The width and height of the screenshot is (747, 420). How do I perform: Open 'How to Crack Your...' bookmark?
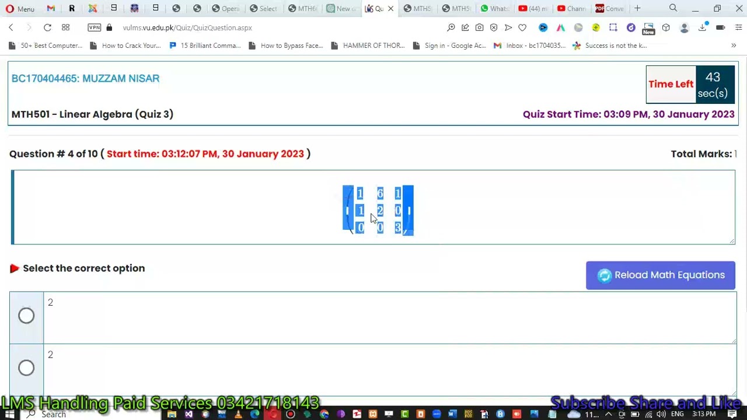click(125, 45)
